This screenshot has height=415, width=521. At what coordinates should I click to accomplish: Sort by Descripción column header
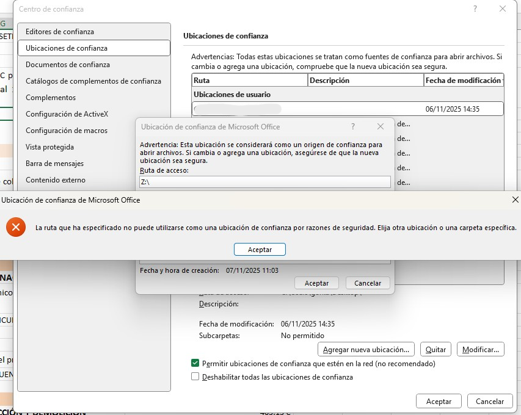365,81
